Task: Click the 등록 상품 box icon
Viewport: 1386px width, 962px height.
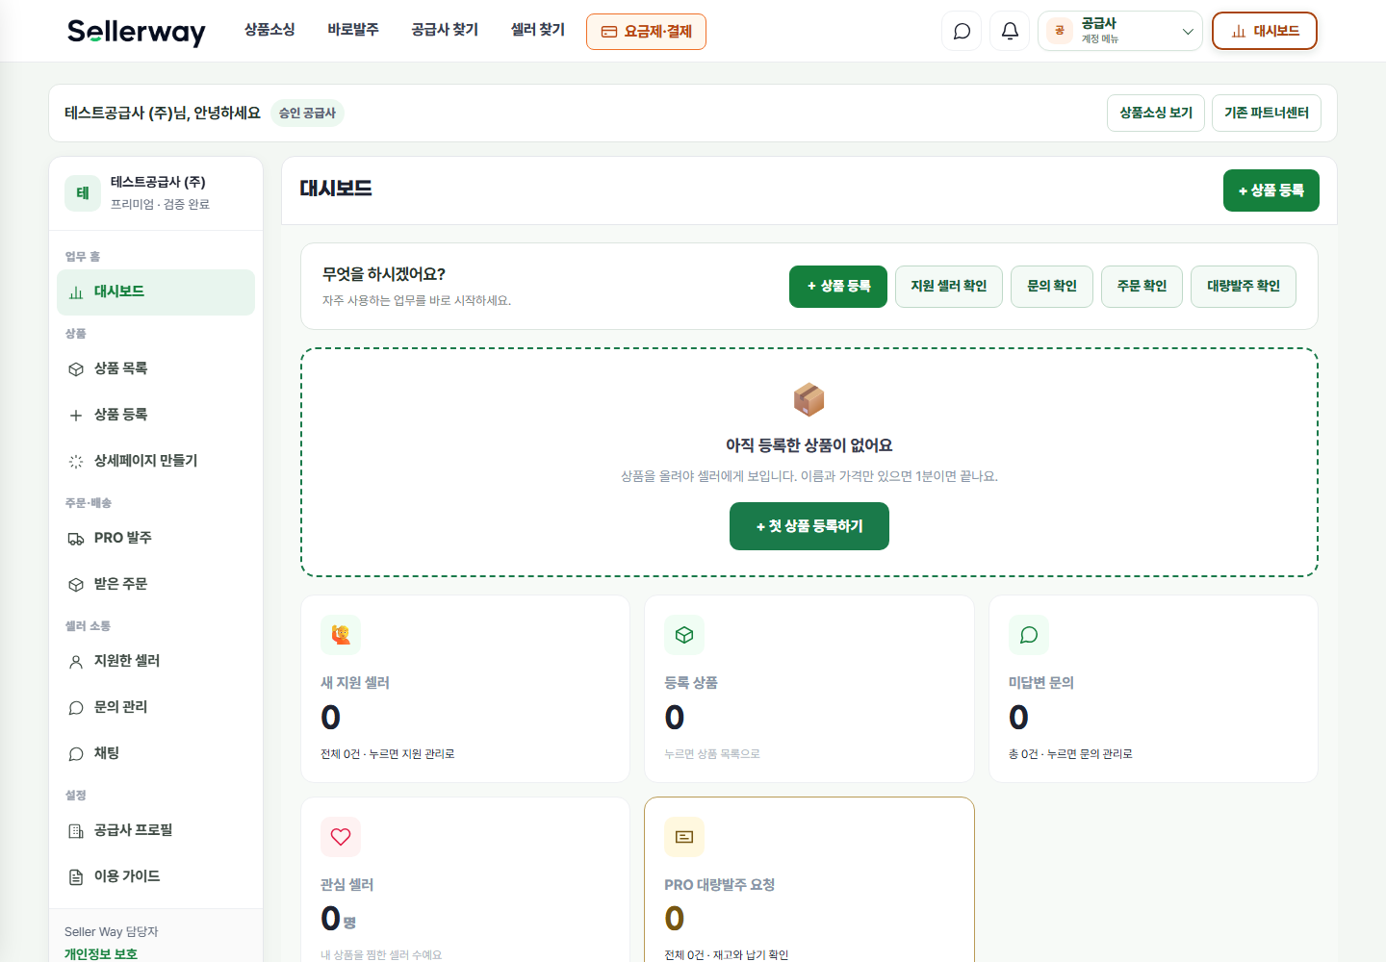Action: [x=684, y=635]
